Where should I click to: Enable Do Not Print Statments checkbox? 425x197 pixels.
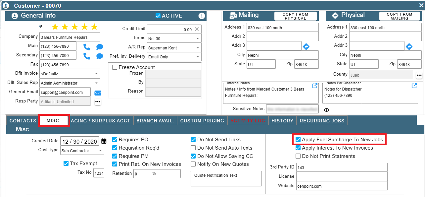298,156
